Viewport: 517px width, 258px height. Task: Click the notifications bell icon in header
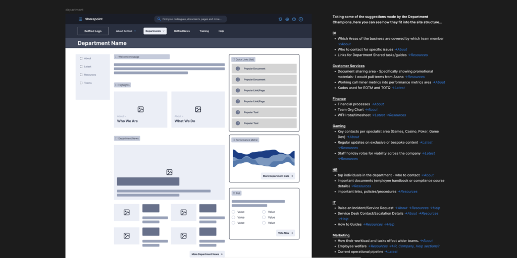tap(280, 19)
